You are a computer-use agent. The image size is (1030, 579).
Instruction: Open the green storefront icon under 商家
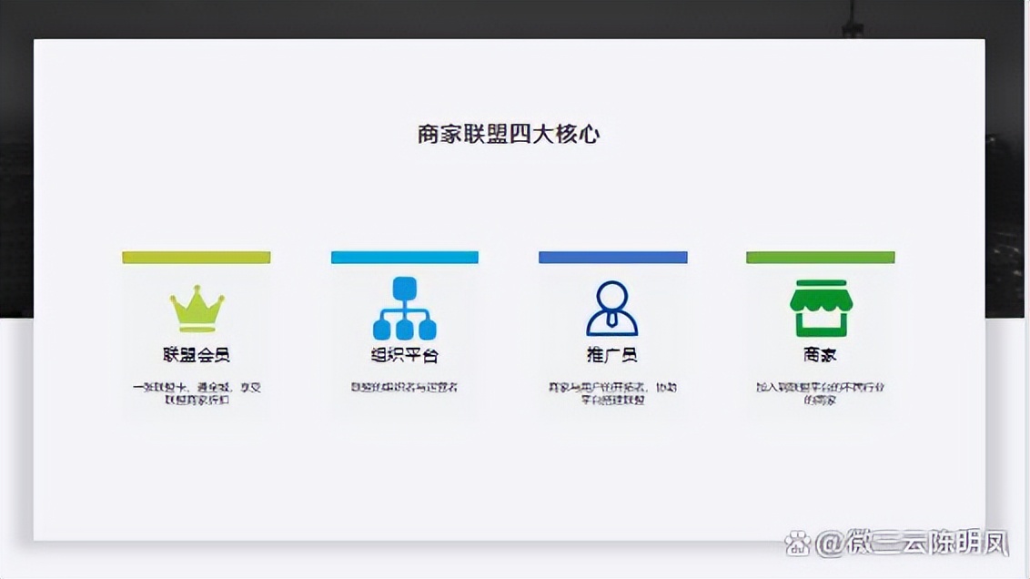tap(820, 308)
